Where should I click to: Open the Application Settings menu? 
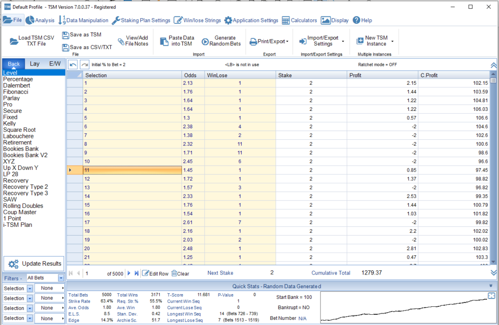(x=250, y=20)
